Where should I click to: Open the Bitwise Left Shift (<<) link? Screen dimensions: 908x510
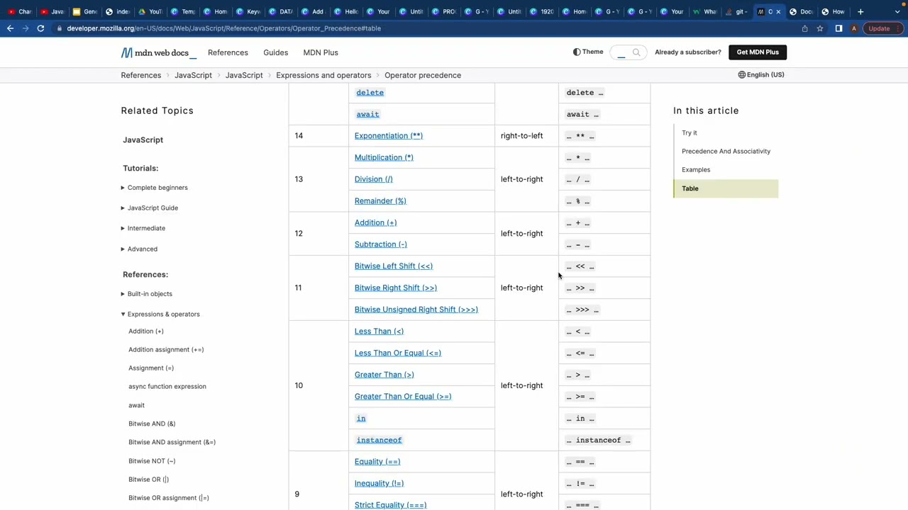(394, 266)
